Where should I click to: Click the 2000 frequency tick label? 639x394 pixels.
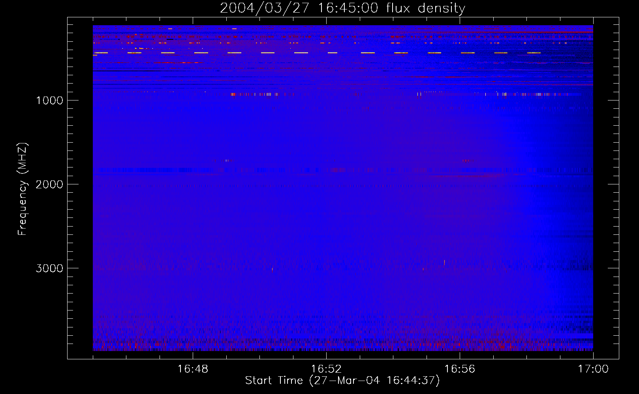pos(49,184)
